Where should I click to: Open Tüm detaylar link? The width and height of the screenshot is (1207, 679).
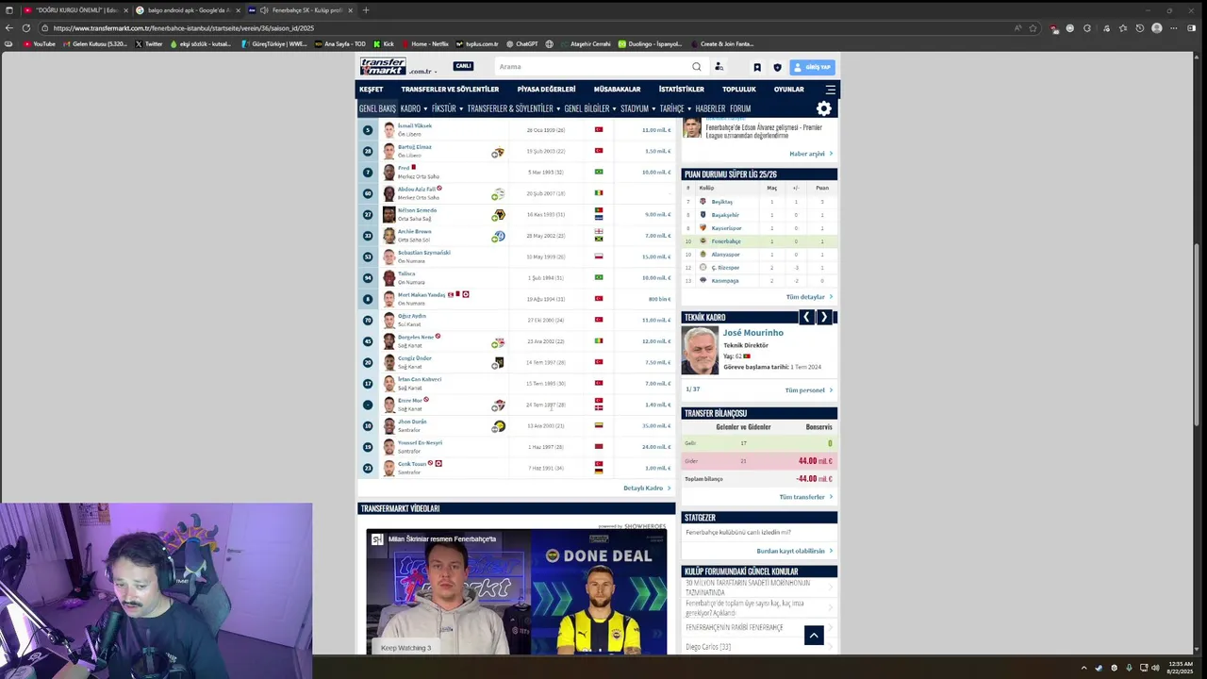[809, 297]
